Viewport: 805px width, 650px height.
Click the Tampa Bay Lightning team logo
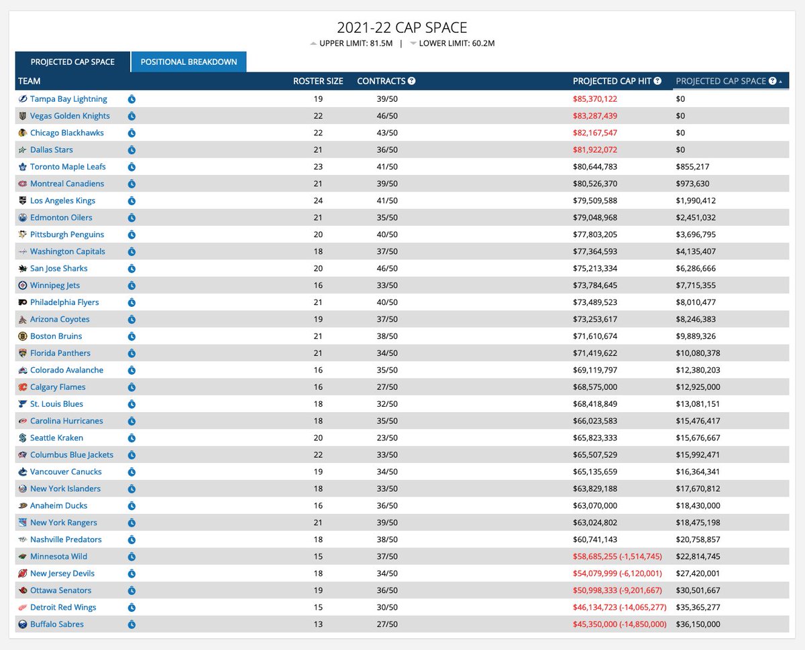[x=22, y=99]
